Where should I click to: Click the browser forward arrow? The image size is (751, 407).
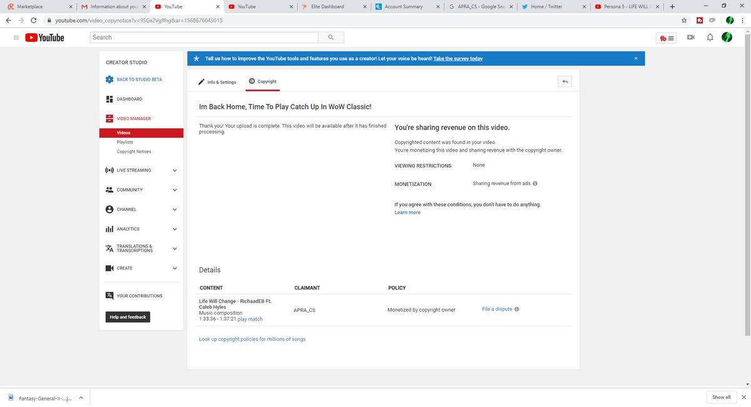pyautogui.click(x=22, y=20)
